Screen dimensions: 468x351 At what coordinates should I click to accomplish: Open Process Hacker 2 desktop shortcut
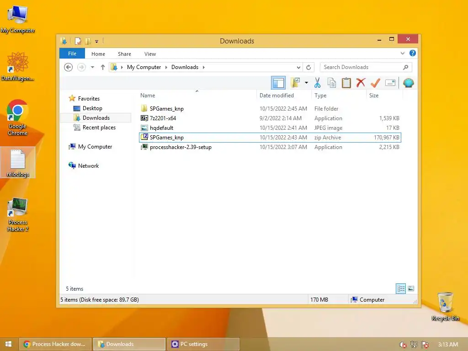point(18,214)
